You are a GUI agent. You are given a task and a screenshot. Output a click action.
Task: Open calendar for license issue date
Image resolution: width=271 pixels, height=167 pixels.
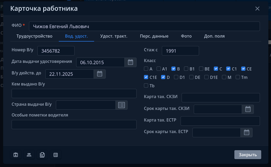pyautogui.click(x=130, y=62)
